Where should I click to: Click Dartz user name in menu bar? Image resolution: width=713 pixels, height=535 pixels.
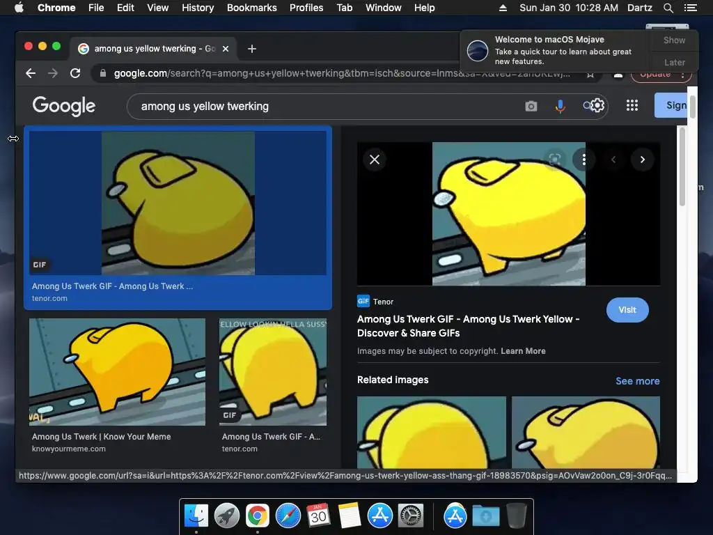[640, 8]
